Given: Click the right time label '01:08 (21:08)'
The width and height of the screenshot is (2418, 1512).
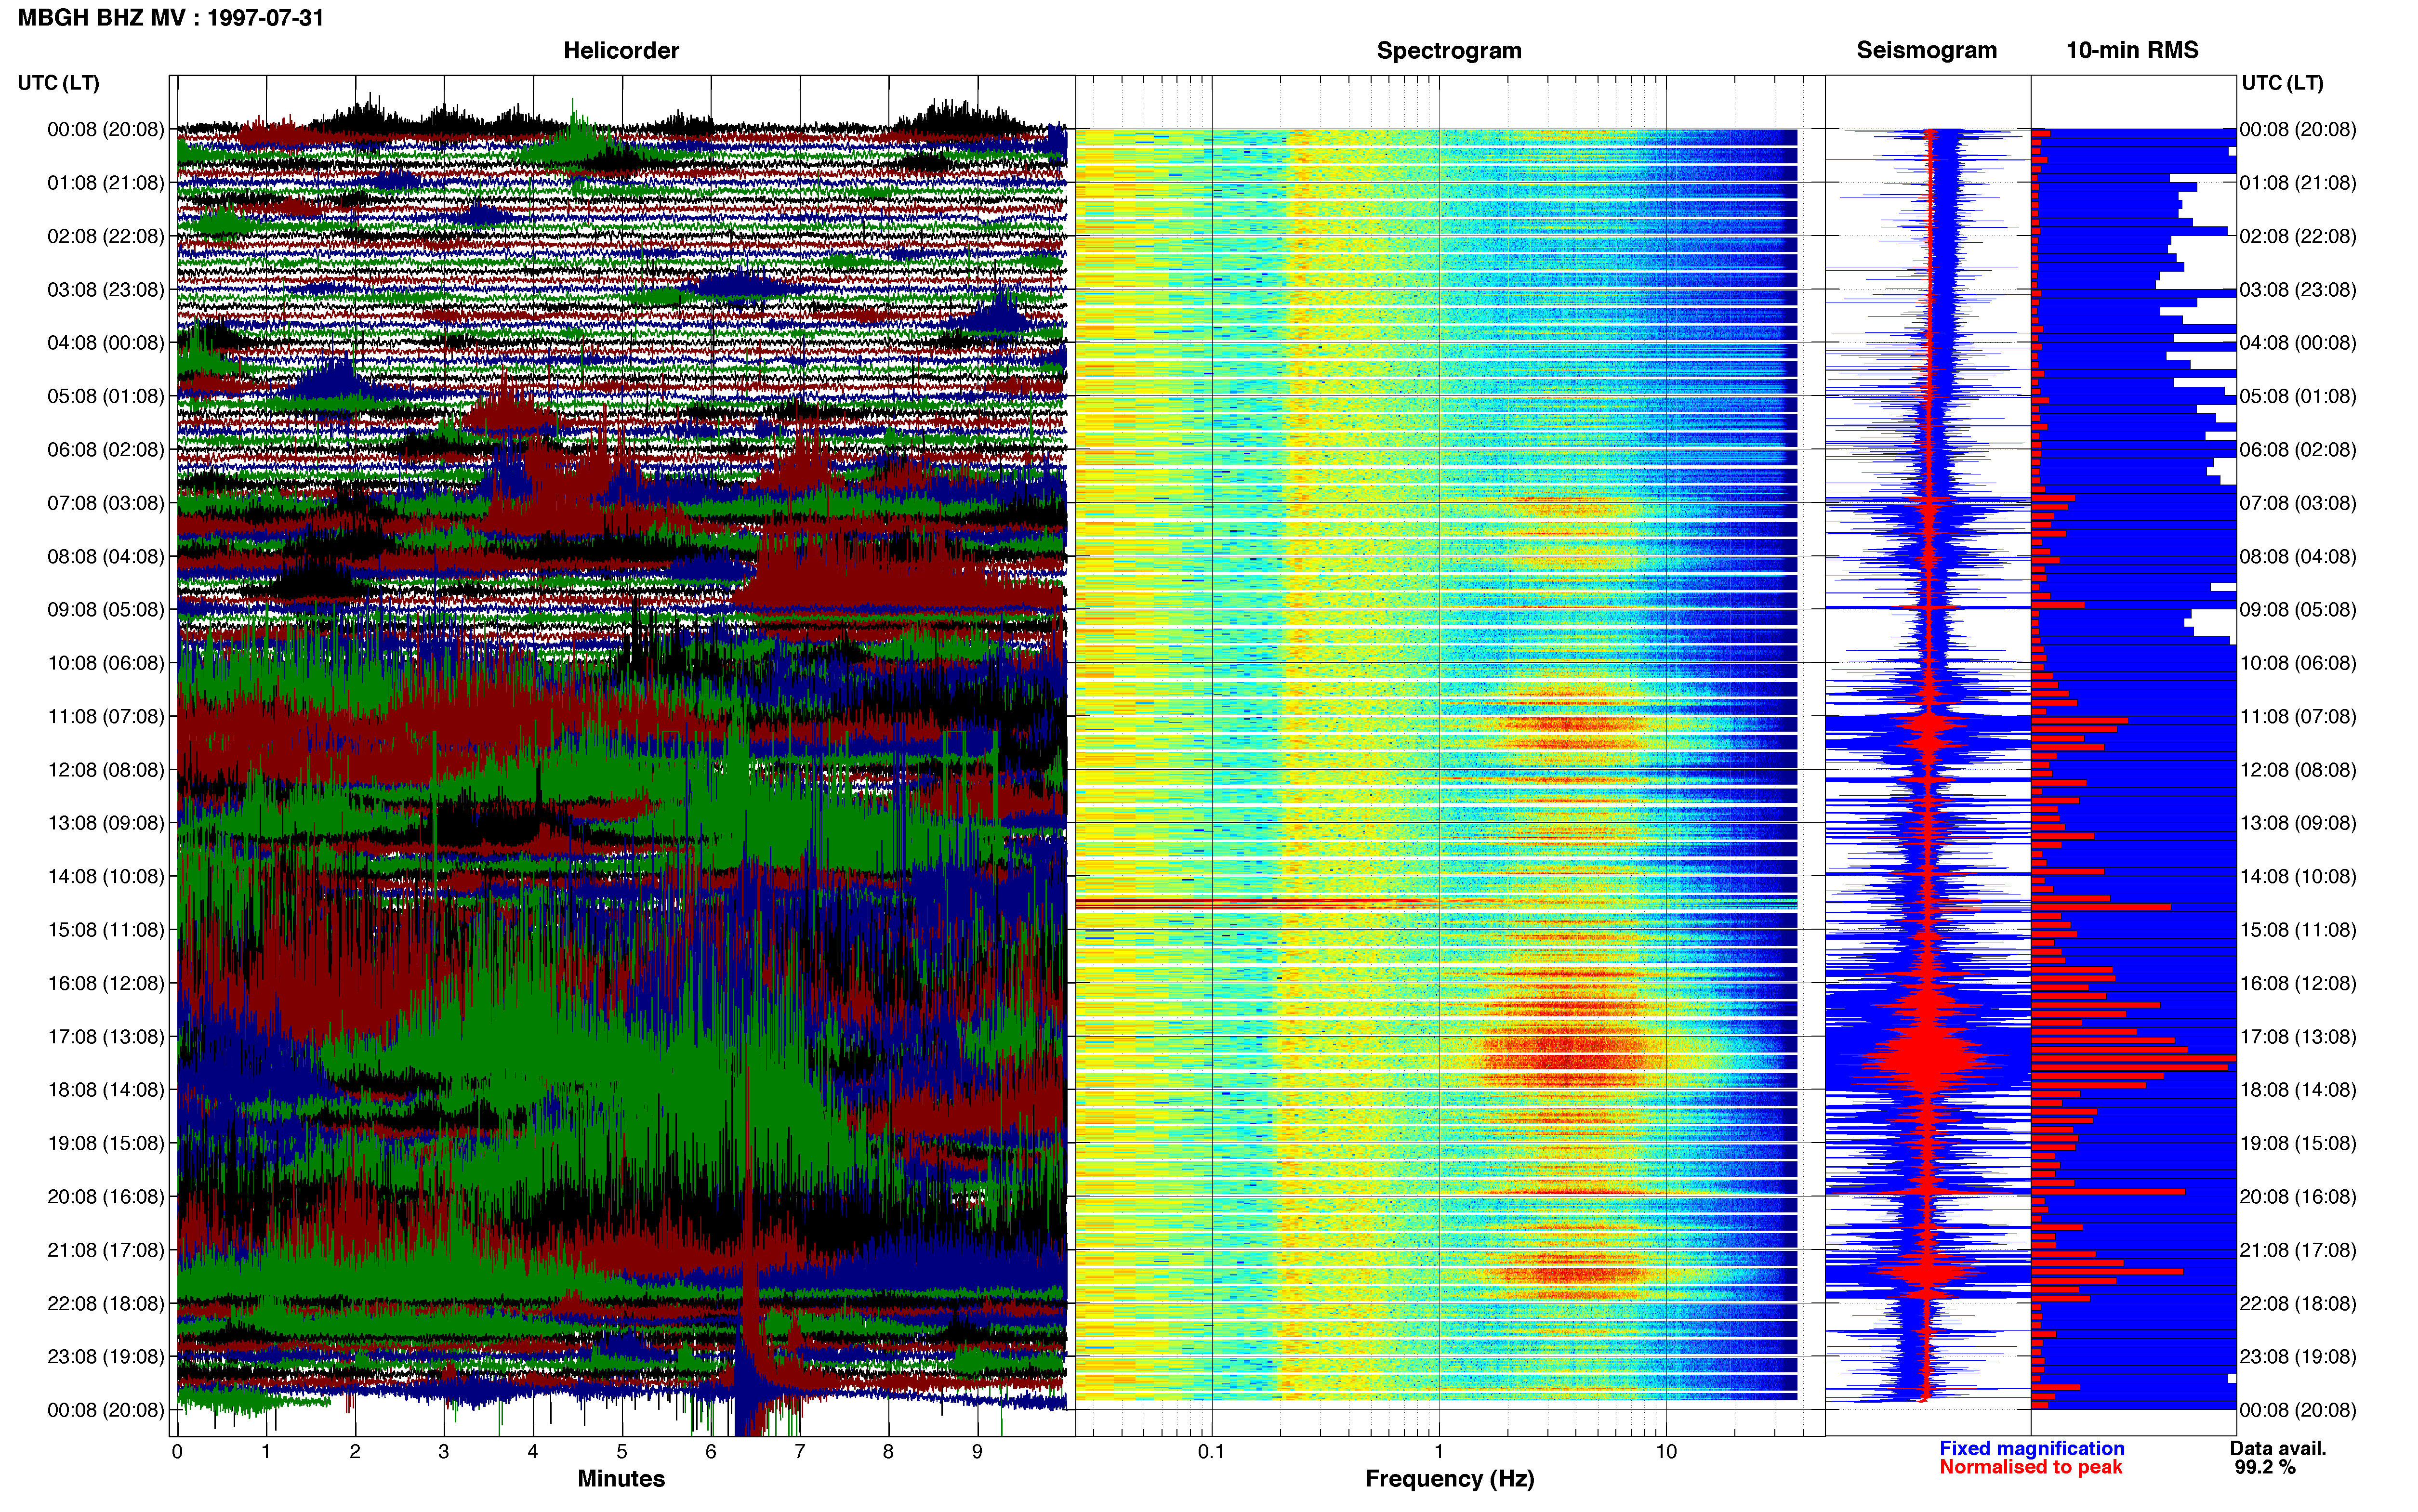Looking at the screenshot, I should (2298, 183).
